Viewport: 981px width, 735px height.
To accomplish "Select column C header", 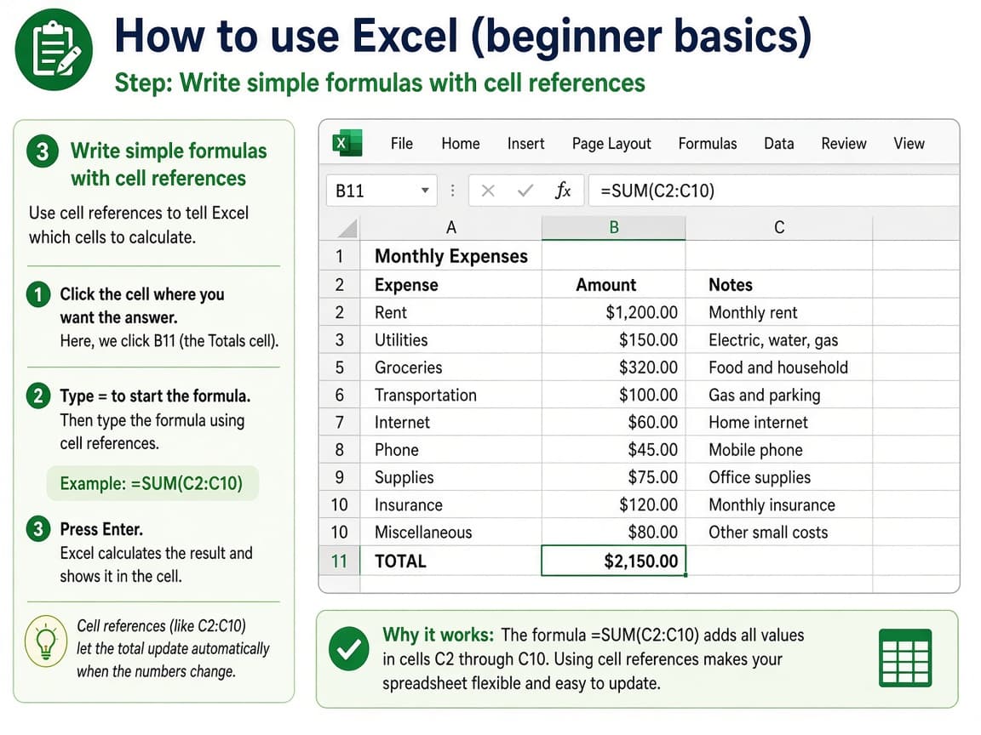I will coord(779,227).
